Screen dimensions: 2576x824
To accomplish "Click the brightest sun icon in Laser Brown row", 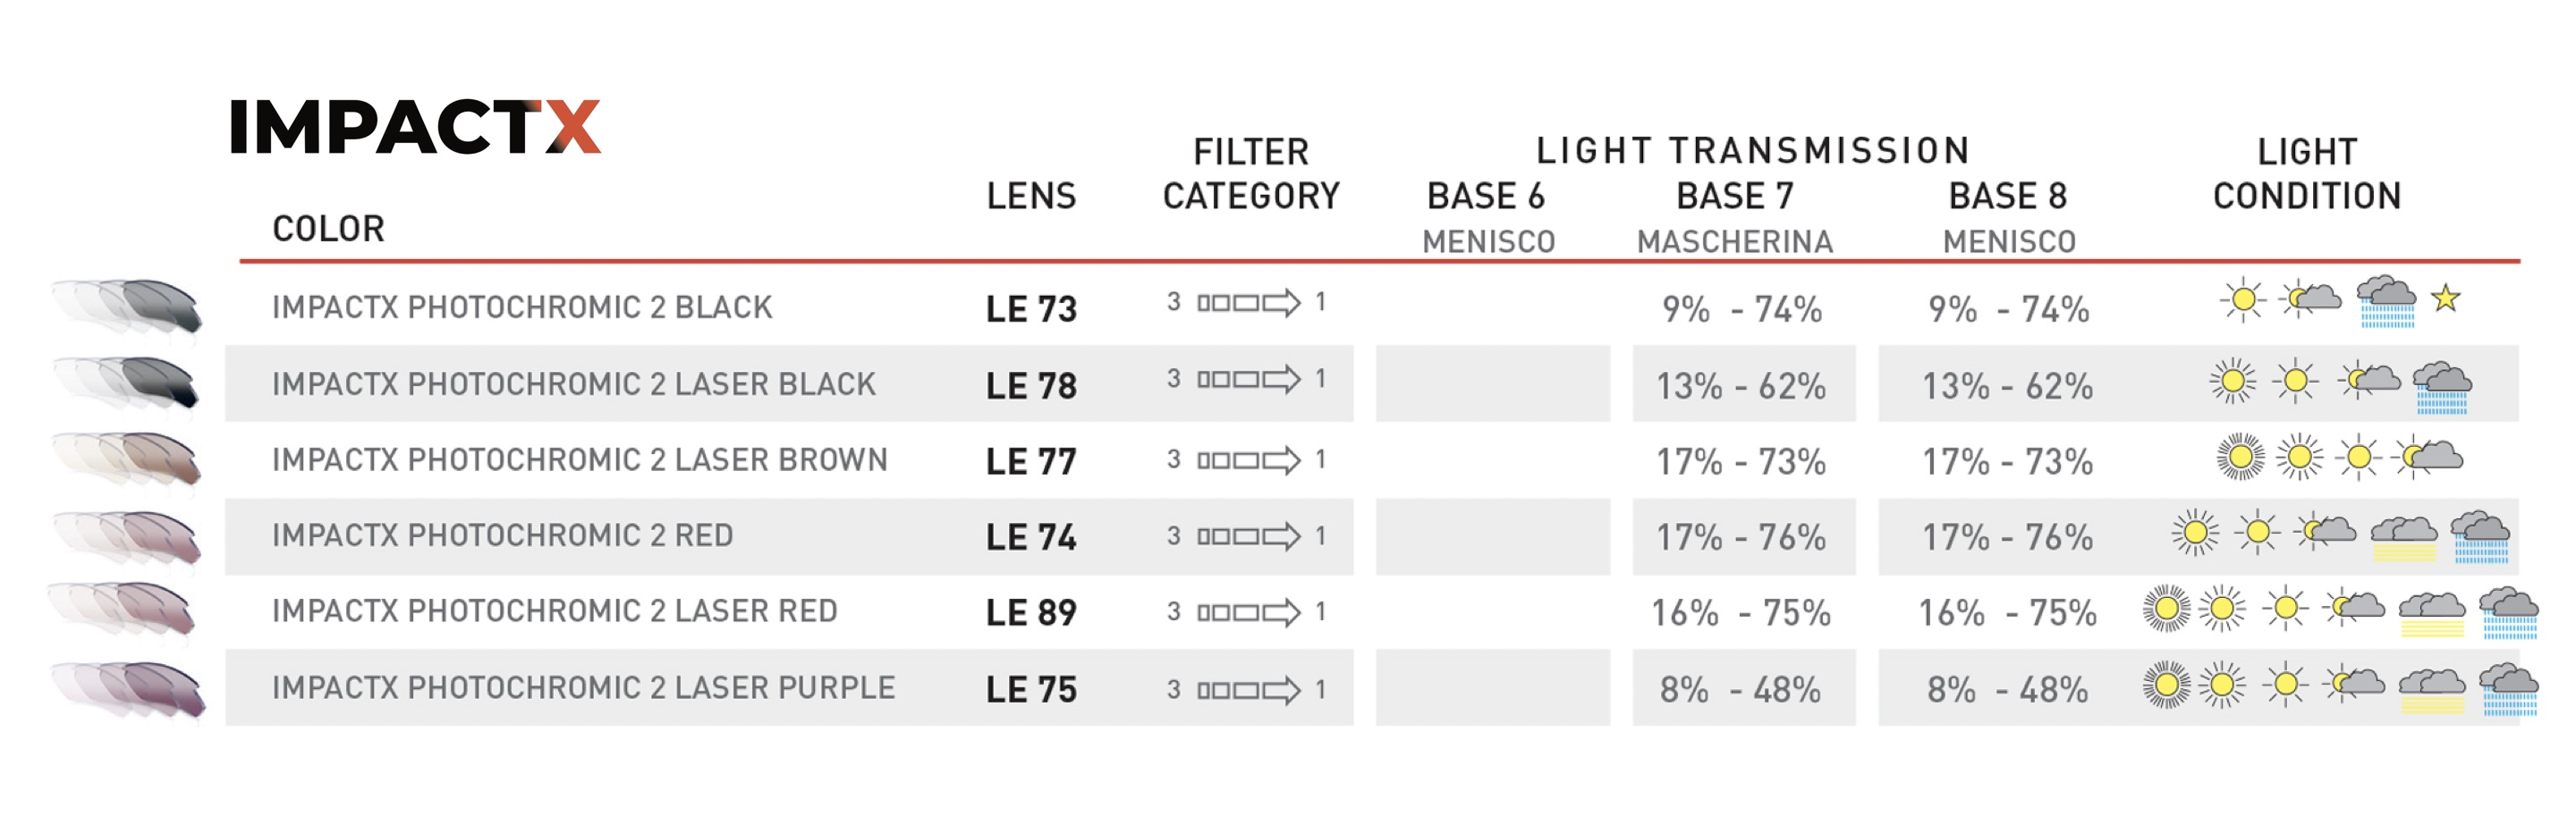I will point(2240,457).
